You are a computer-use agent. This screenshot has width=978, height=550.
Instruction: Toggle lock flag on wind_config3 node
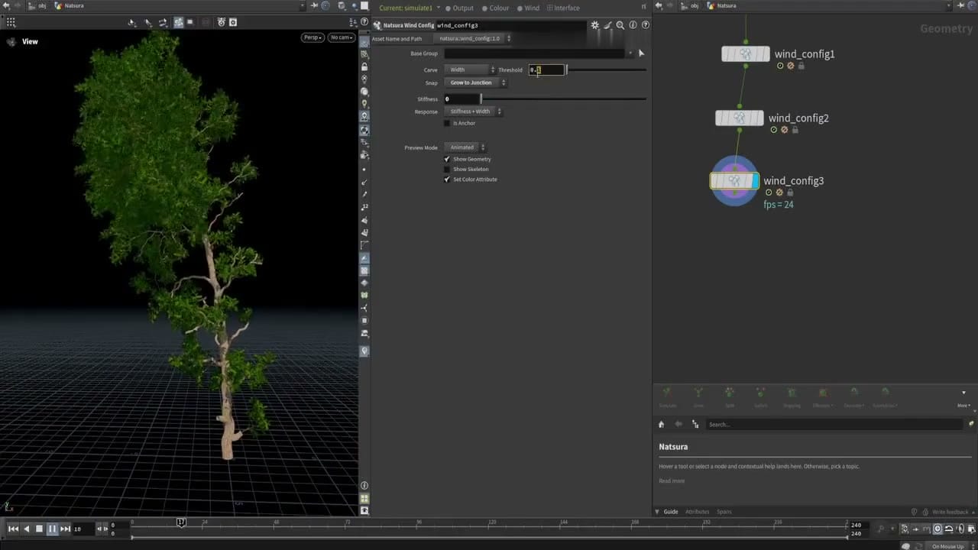(790, 192)
